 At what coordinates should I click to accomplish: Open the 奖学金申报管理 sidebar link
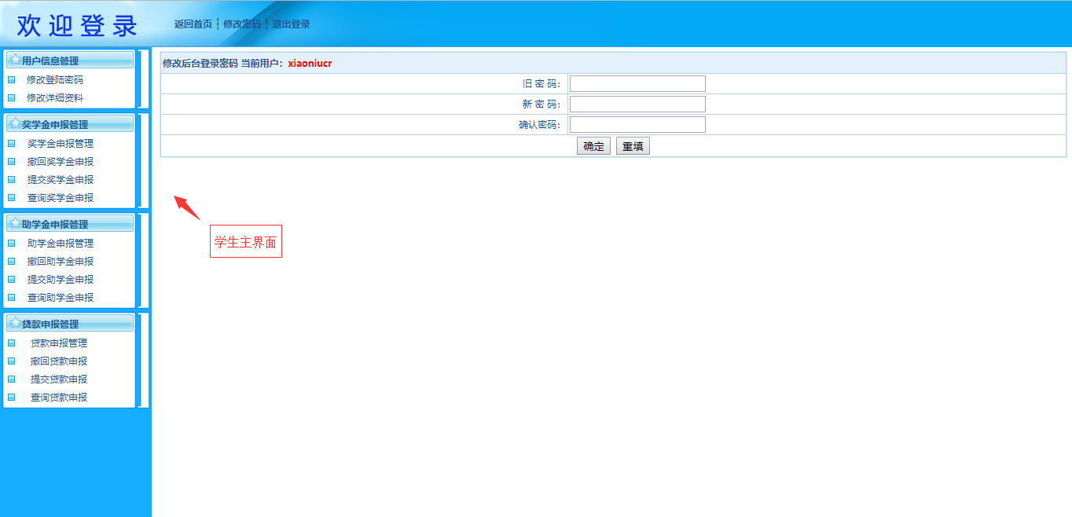[x=61, y=144]
